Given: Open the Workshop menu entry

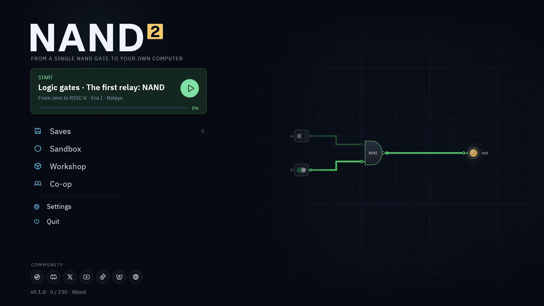Looking at the screenshot, I should coord(118,166).
